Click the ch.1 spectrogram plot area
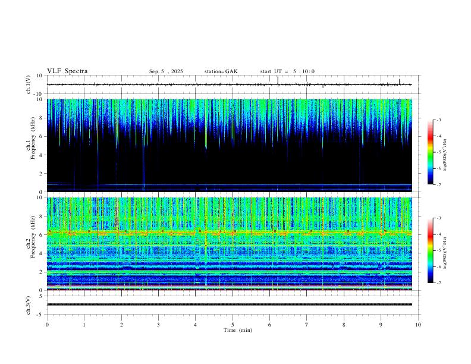 point(230,145)
